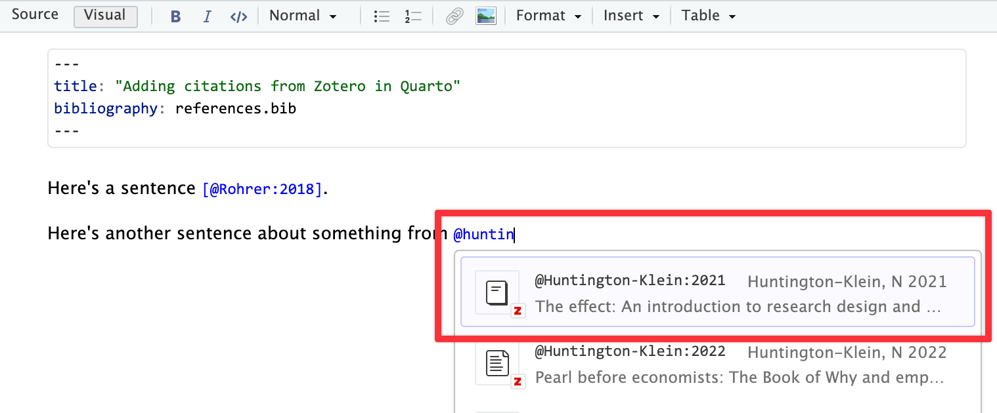The image size is (997, 413).
Task: Open the Format dropdown menu
Action: click(548, 16)
